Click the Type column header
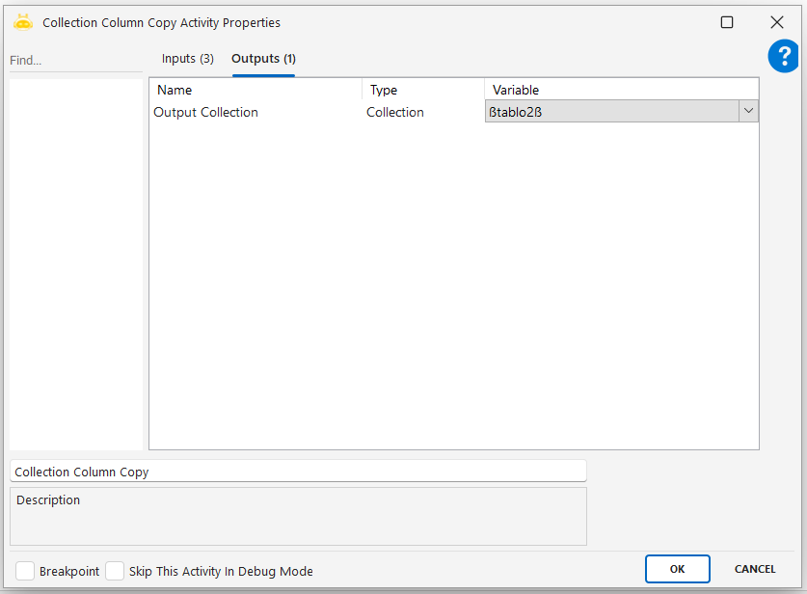The width and height of the screenshot is (807, 594). click(x=422, y=90)
